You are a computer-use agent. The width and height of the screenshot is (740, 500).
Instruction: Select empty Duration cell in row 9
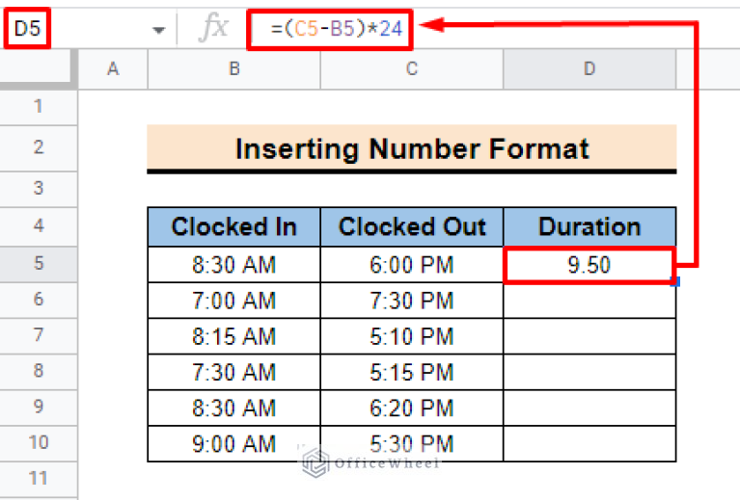pos(589,408)
